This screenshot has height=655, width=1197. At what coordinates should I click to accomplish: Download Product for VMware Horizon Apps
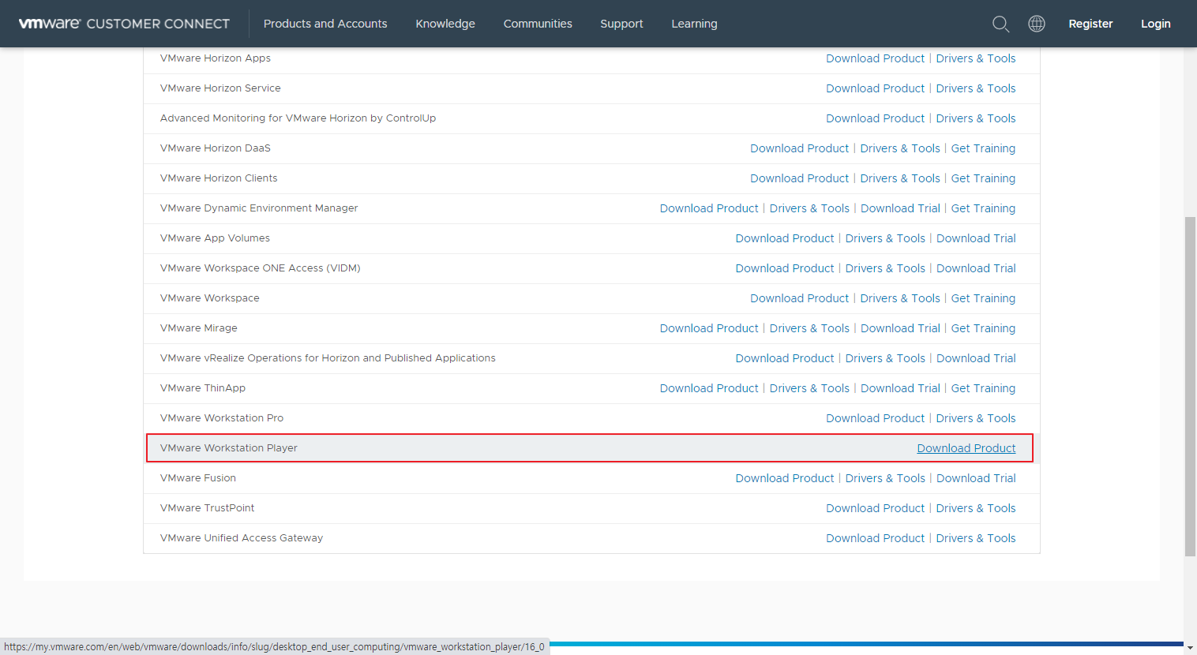click(875, 58)
